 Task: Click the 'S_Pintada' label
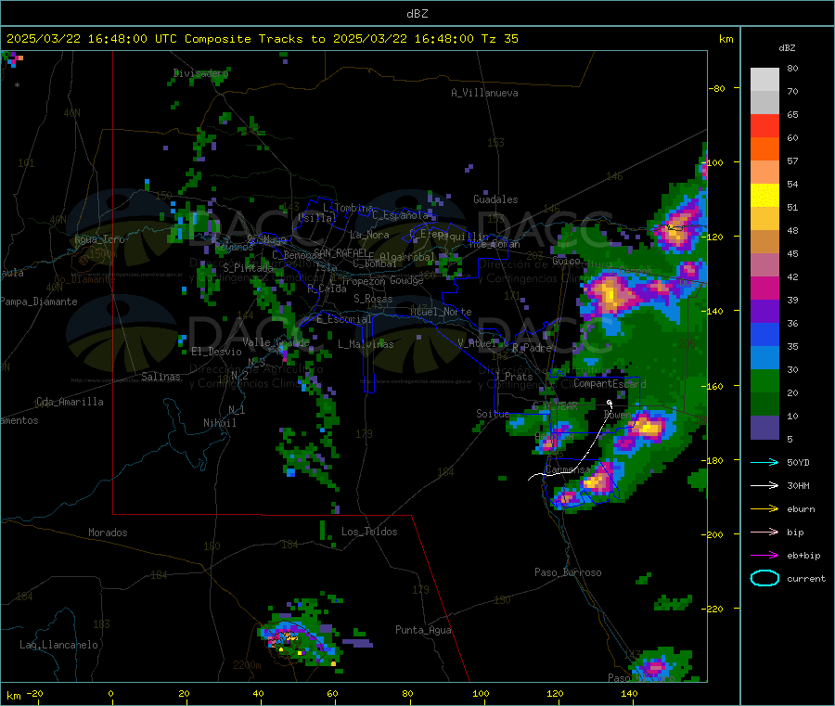(x=248, y=268)
